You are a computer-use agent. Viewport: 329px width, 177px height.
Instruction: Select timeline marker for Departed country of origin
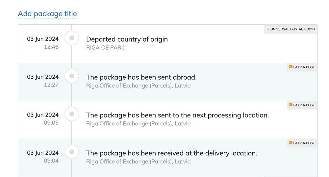(x=72, y=38)
